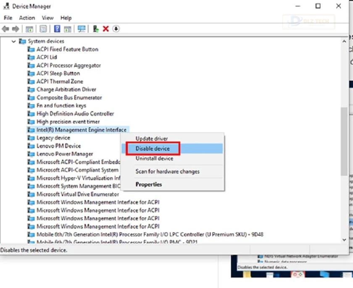
Task: Click the icon beside ACPI Thermal Zone
Action: [31, 81]
